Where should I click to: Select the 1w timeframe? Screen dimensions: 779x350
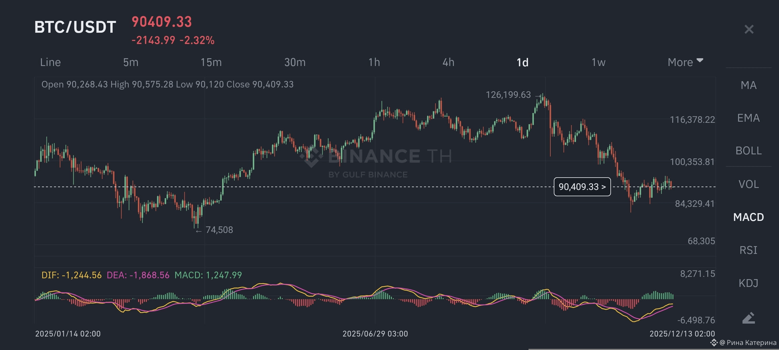pyautogui.click(x=598, y=62)
